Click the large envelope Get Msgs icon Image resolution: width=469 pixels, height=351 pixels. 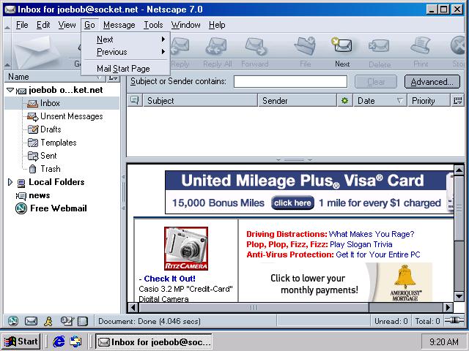pos(36,51)
